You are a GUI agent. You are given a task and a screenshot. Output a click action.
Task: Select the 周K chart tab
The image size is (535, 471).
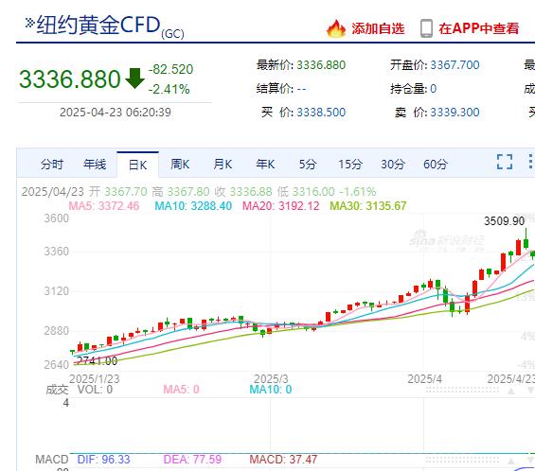click(180, 165)
